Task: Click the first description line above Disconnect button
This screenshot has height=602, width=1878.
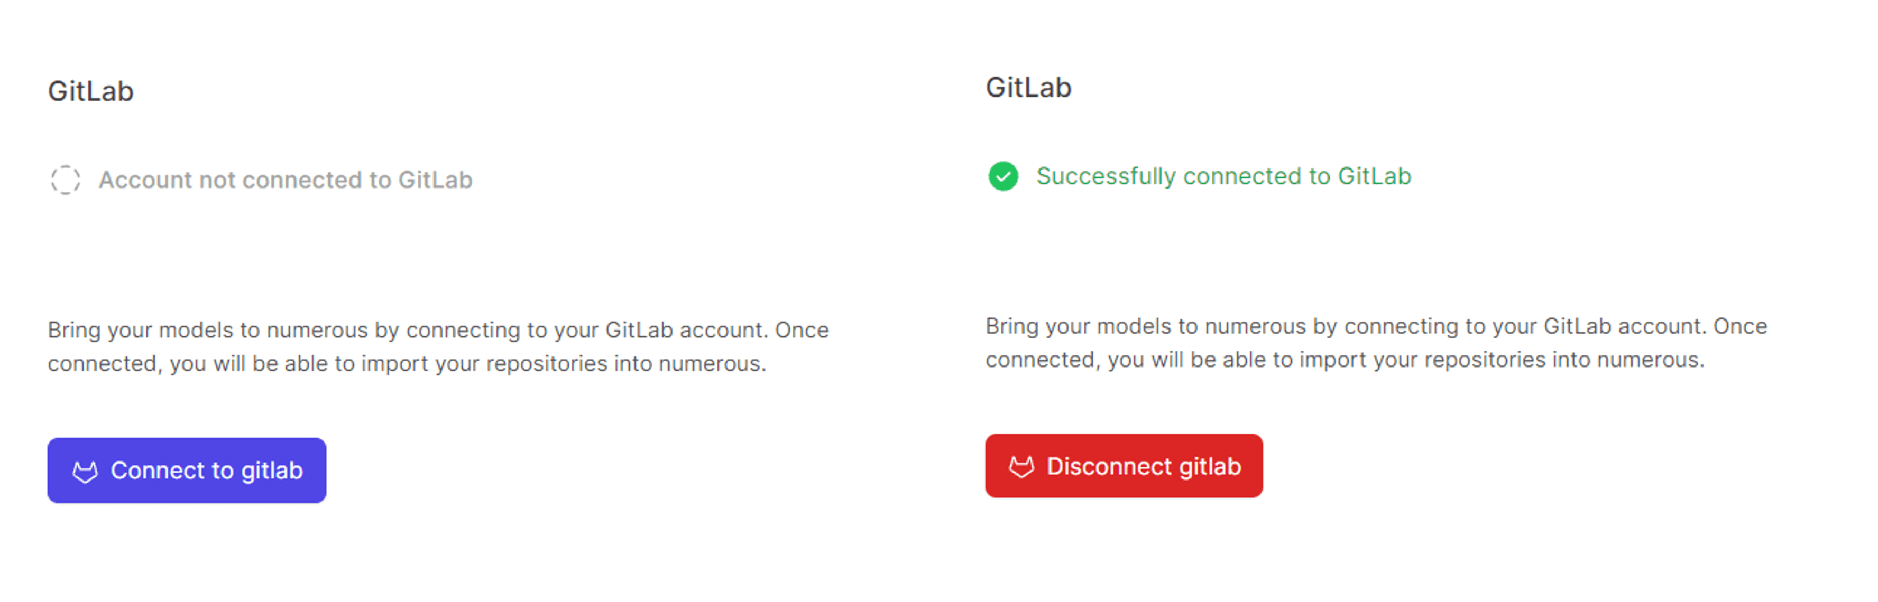Action: tap(1376, 326)
